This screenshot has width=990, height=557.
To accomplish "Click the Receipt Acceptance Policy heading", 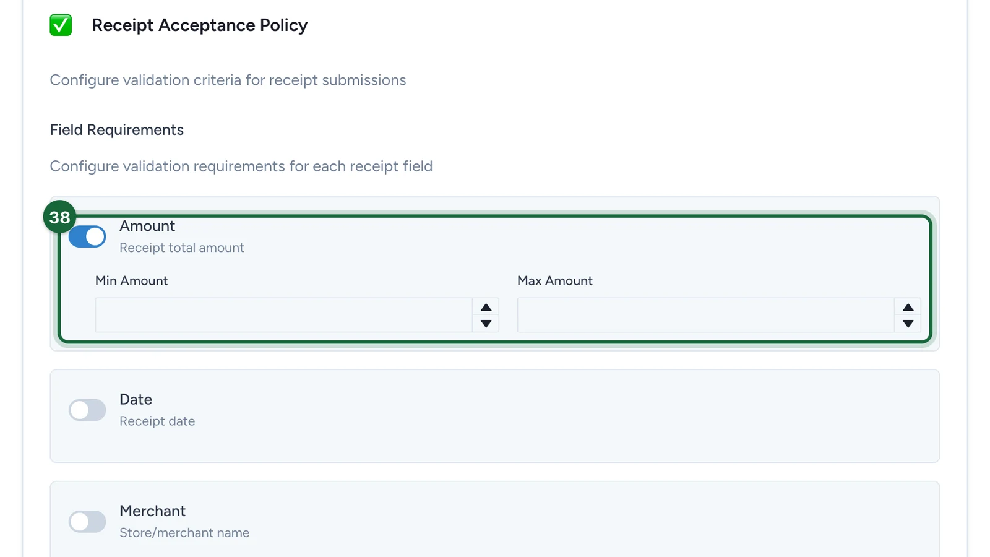I will point(199,25).
